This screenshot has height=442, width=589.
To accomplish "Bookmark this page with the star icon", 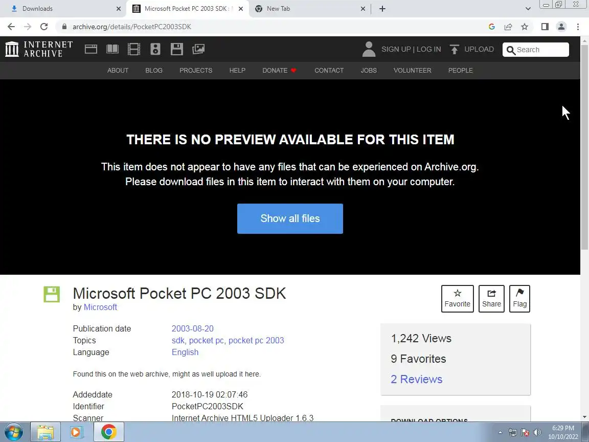I will [525, 27].
